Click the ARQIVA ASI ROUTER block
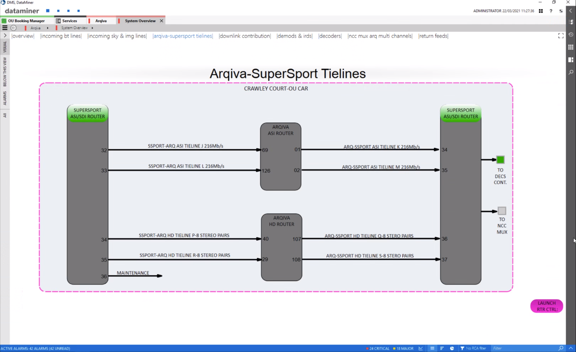The height and width of the screenshot is (352, 576). pyautogui.click(x=281, y=156)
